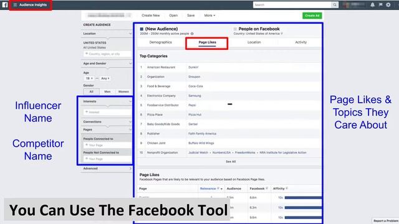Click the Facebook column info icon
This screenshot has height=224, width=399.
click(267, 189)
